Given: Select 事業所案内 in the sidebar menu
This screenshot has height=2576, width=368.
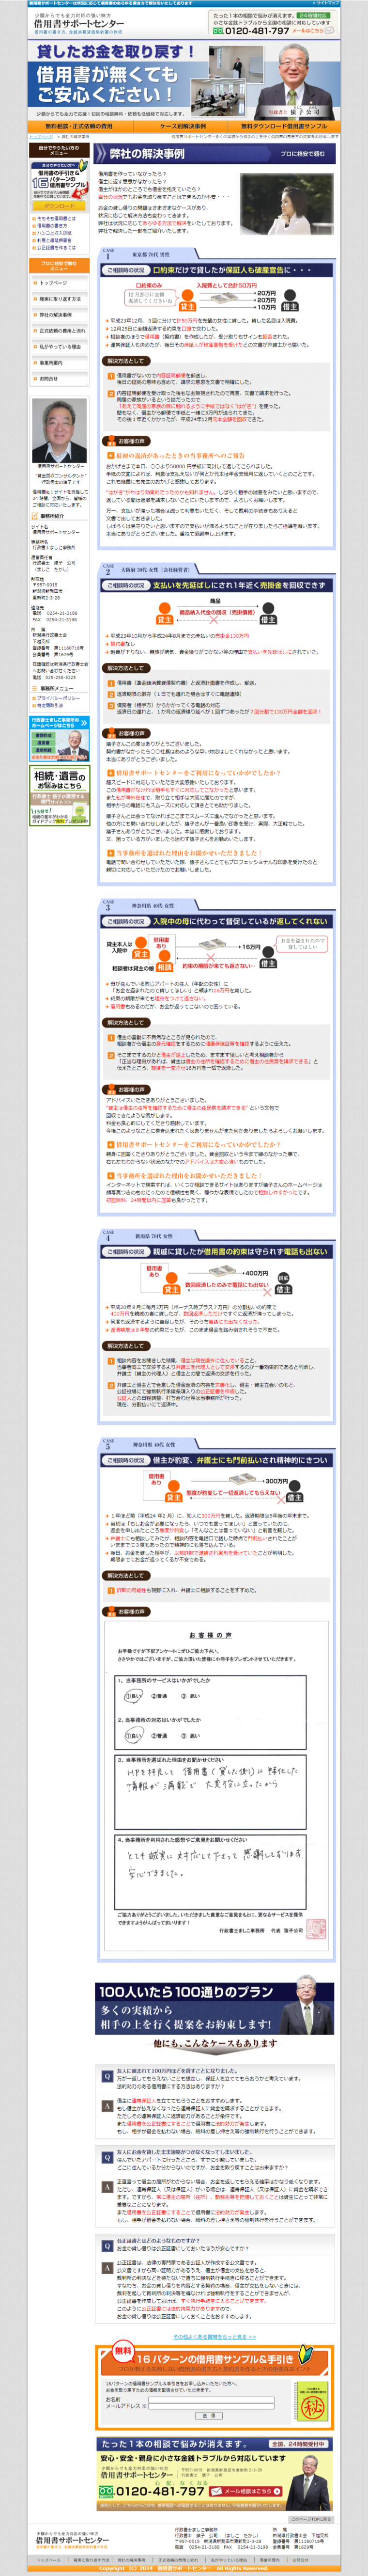Looking at the screenshot, I should pyautogui.click(x=59, y=363).
